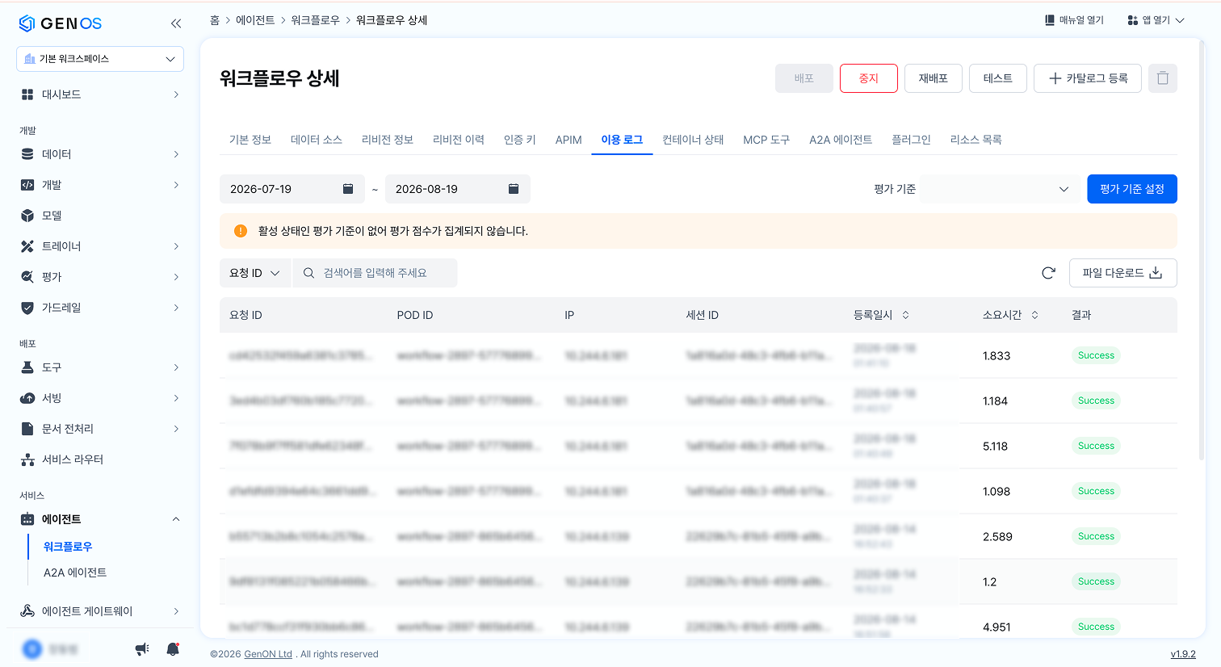
Task: Click the 재배포 button
Action: [x=934, y=78]
